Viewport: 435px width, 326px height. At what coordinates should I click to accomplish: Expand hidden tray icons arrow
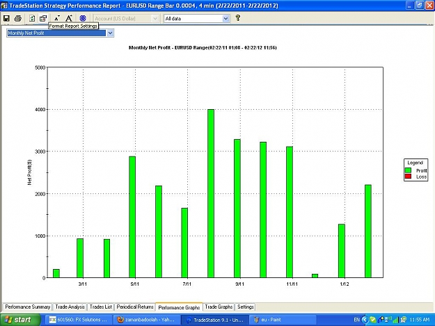(x=365, y=320)
